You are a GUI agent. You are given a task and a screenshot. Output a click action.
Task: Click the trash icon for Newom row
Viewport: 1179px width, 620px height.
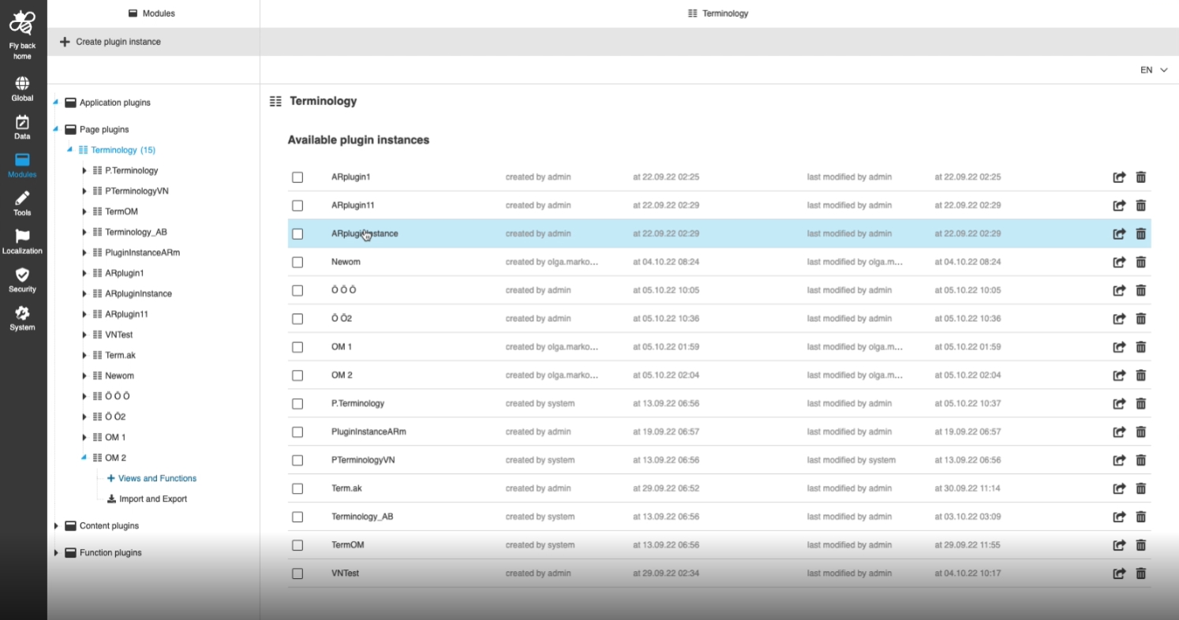[1140, 262]
